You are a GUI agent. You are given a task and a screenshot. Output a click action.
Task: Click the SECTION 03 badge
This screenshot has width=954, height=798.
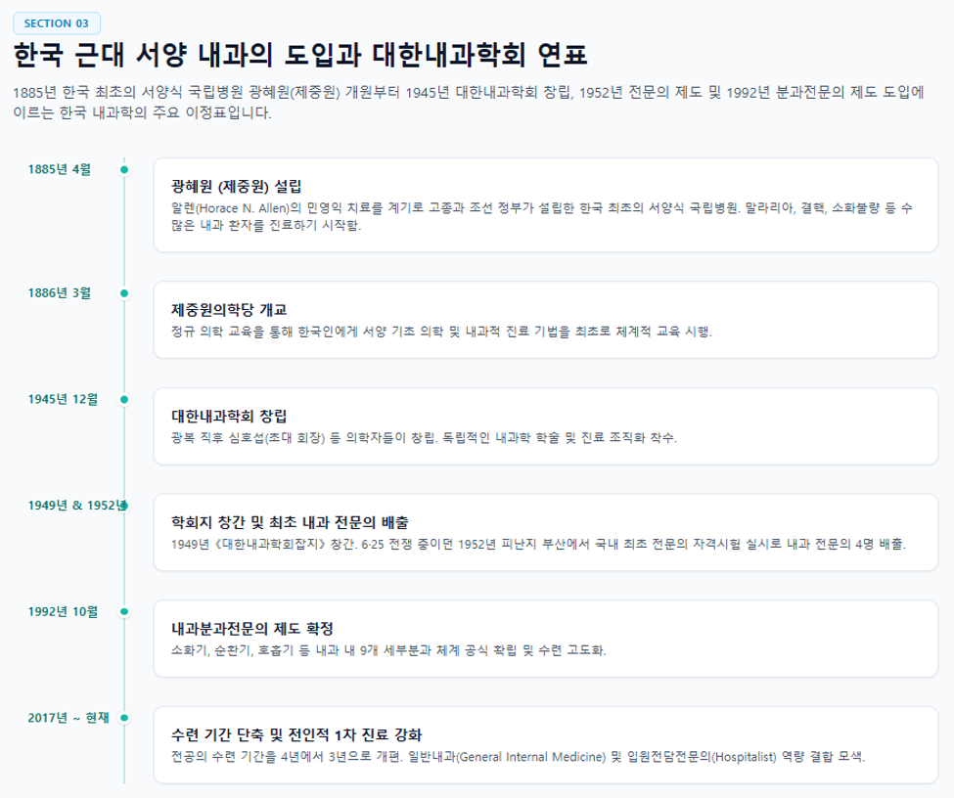57,23
